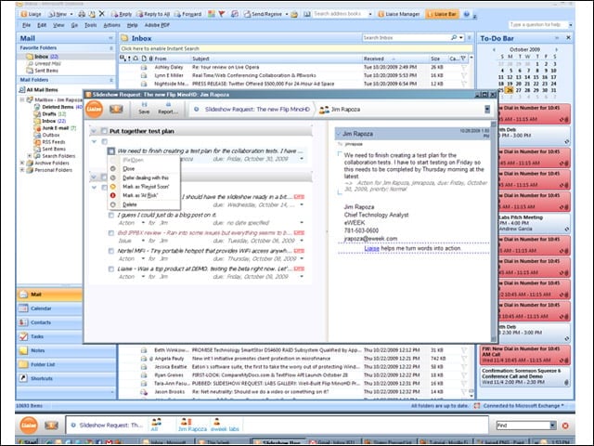Collapse the Put together test plan group
Screen dimensions: 594x446
(x=94, y=131)
